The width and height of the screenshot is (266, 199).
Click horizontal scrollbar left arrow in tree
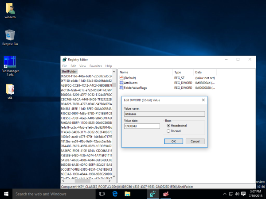(63, 181)
